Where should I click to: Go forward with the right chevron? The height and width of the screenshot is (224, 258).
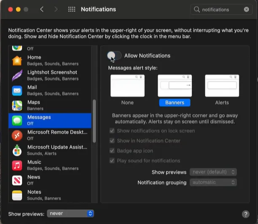coord(56,9)
